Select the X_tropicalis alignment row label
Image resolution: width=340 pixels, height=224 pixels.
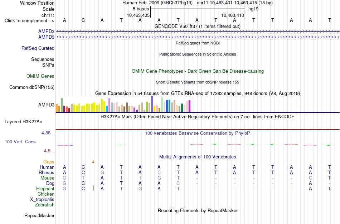42,200
